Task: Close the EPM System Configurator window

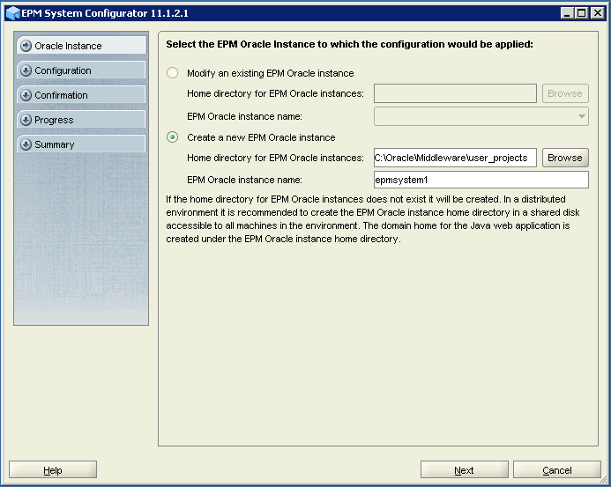Action: pyautogui.click(x=597, y=13)
